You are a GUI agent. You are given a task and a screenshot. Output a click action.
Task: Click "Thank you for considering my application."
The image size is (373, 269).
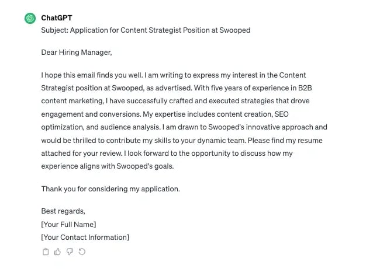[x=110, y=189]
